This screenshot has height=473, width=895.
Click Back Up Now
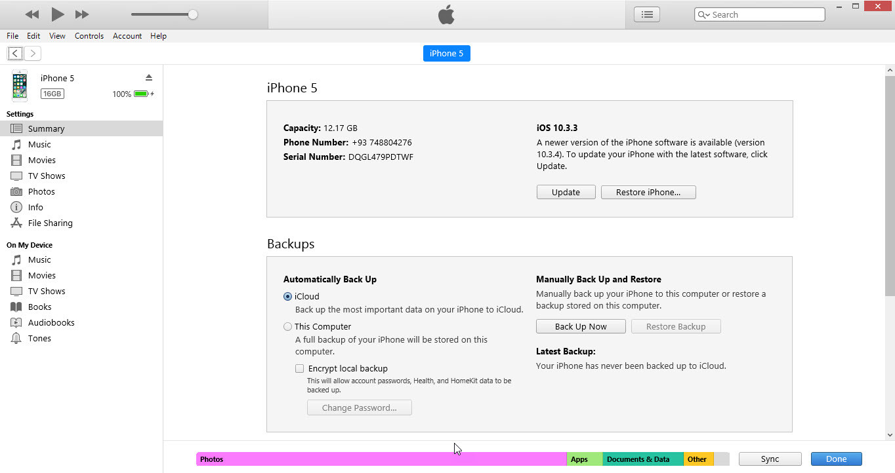[581, 326]
